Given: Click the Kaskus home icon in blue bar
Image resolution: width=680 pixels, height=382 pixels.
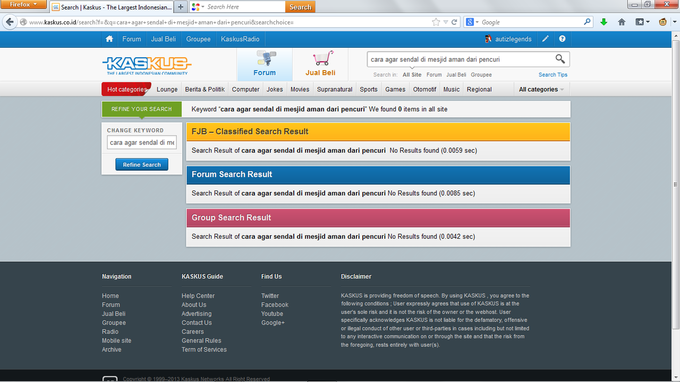Looking at the screenshot, I should 109,39.
